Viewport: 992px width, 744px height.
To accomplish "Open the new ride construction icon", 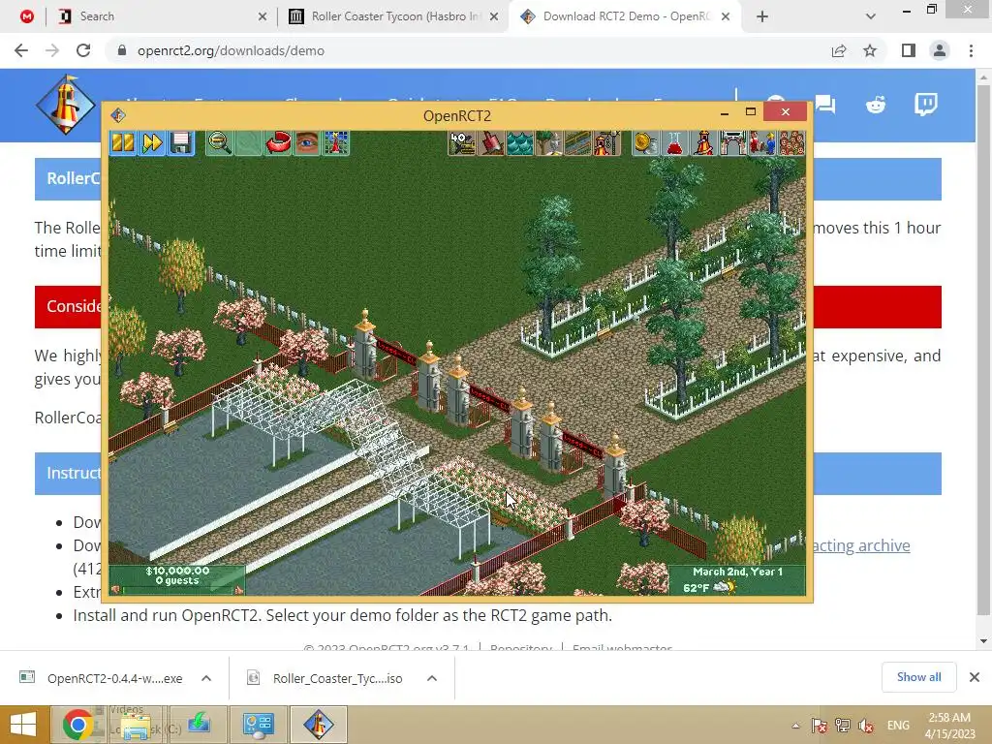I will pos(607,143).
